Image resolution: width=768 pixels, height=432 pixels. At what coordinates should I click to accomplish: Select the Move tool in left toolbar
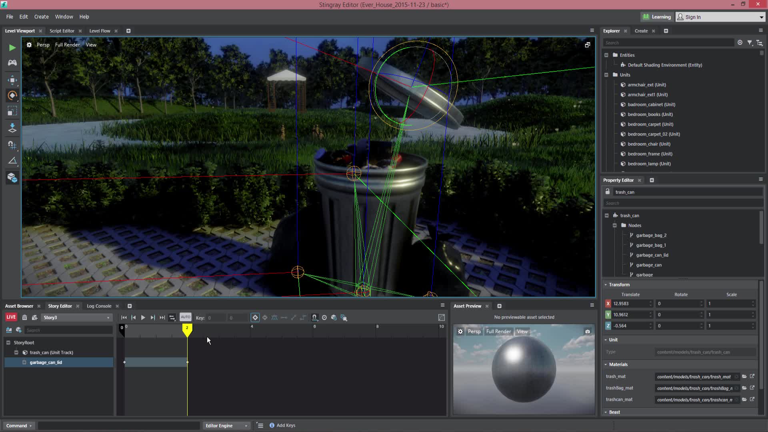coord(12,80)
